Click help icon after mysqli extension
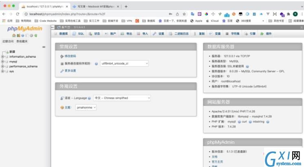304x167 pixels. (x=239, y=122)
